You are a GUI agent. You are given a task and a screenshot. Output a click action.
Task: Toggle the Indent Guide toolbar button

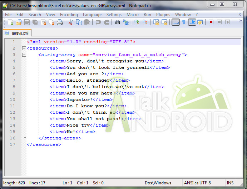tap(192, 22)
